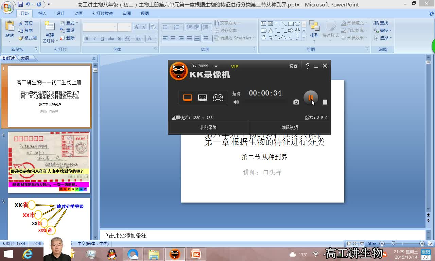Open 编辑视频 in KK录像机
The height and width of the screenshot is (261, 435).
point(290,127)
